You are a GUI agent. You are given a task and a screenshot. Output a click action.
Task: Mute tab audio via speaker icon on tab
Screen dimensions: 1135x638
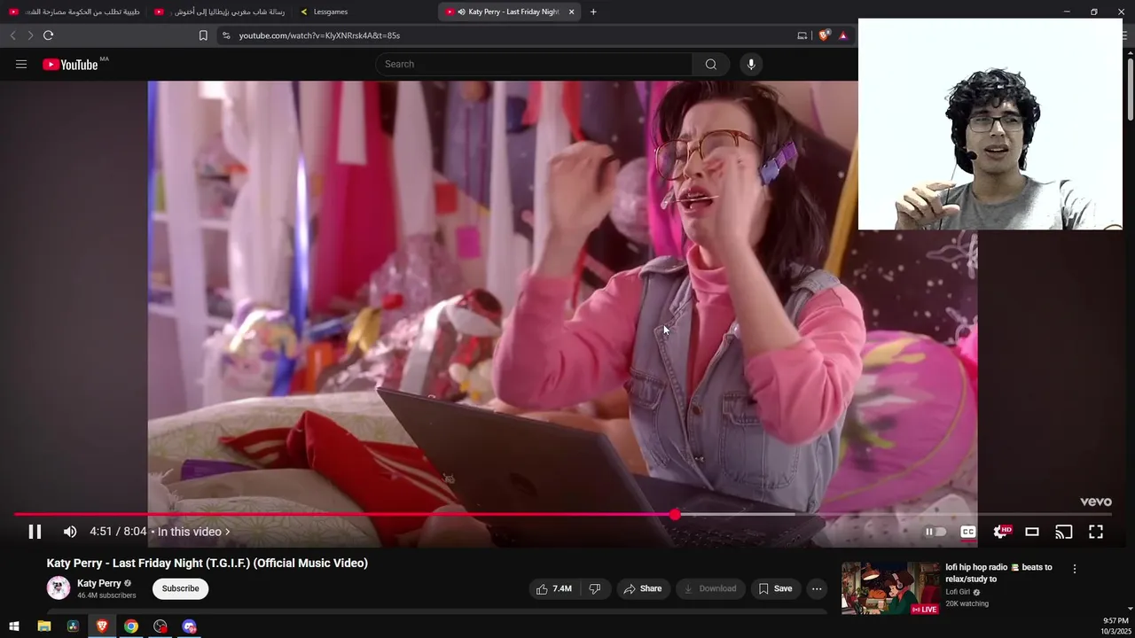point(462,12)
